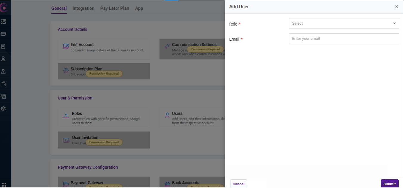
Task: Open the Pay Later Plan tab
Action: pos(115,8)
